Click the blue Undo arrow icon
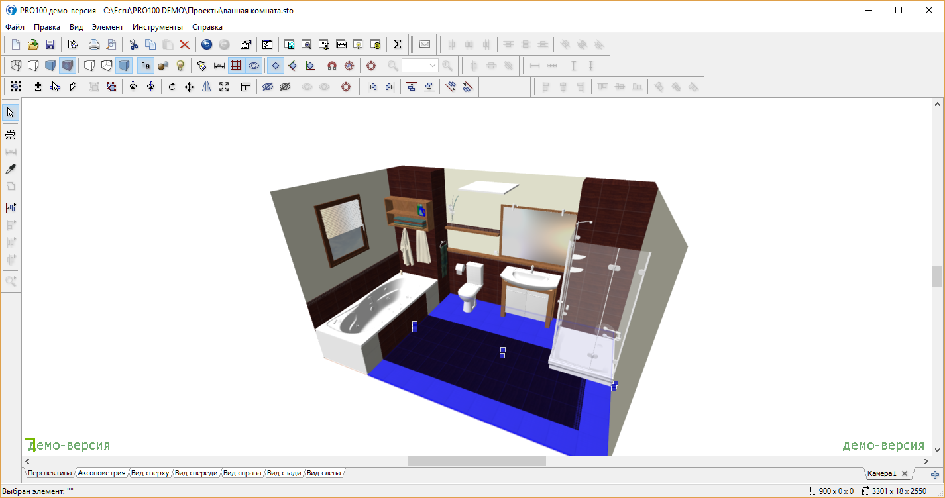The height and width of the screenshot is (498, 945). (207, 45)
